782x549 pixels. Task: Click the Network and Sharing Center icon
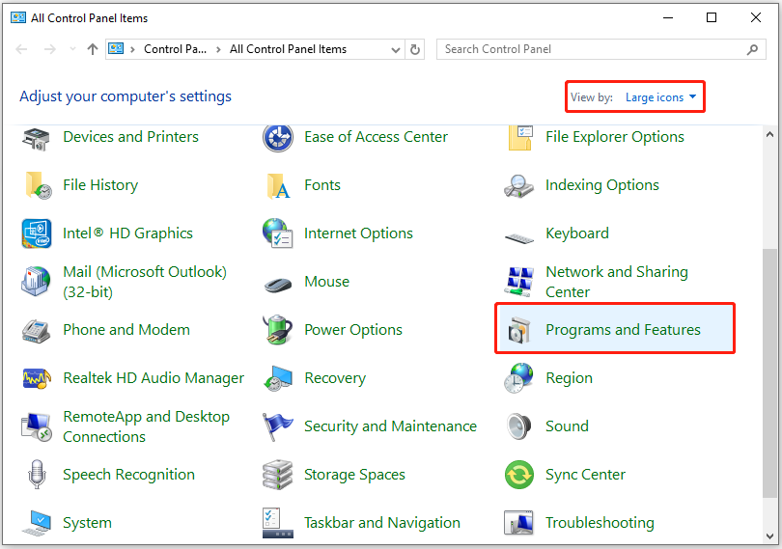[x=519, y=281]
